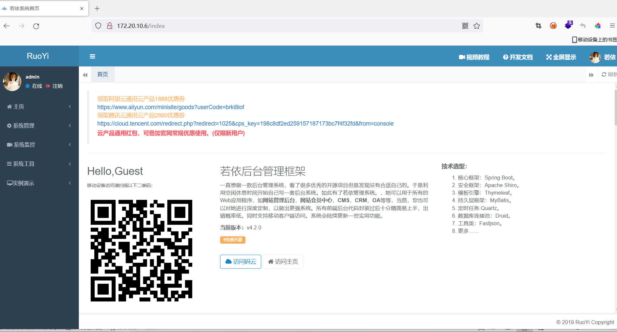The height and width of the screenshot is (332, 617).
Task: Click the 在线 status indicator
Action: (x=34, y=86)
